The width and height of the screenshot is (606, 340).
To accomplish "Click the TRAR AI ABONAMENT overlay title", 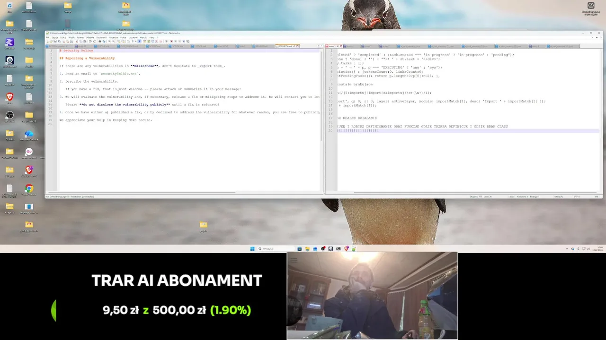I will tap(177, 280).
